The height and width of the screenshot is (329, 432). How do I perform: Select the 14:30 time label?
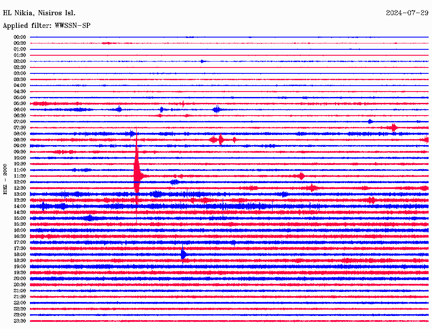click(20, 212)
